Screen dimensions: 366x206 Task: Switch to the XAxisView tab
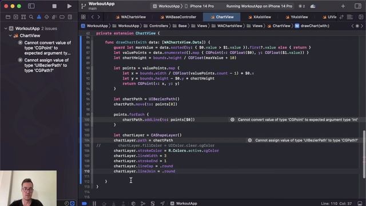tap(259, 17)
